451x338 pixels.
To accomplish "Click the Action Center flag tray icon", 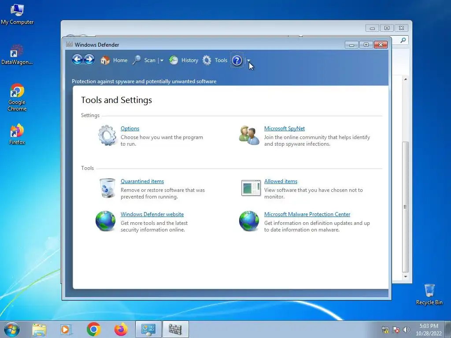I will (x=396, y=330).
